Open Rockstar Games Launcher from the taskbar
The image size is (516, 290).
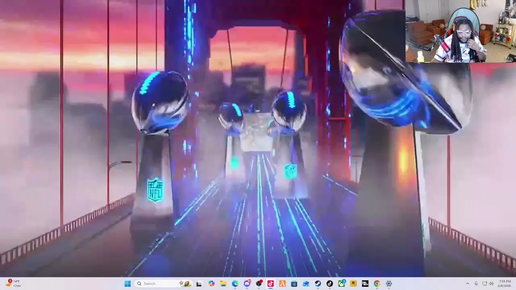(354, 284)
